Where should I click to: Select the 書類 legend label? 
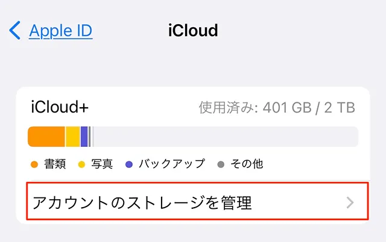point(55,164)
